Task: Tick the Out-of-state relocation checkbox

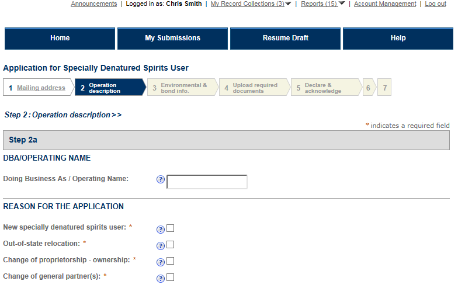Action: point(171,245)
